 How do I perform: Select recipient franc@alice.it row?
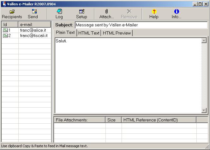pos(33,30)
